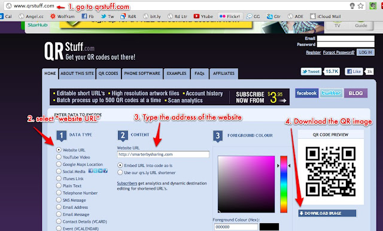Select the Email Message data type
The width and height of the screenshot is (383, 231).
tap(59, 214)
